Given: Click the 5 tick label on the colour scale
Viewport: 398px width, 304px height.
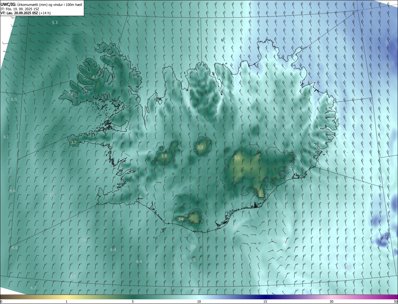Looking at the screenshot, I should 133,302.
